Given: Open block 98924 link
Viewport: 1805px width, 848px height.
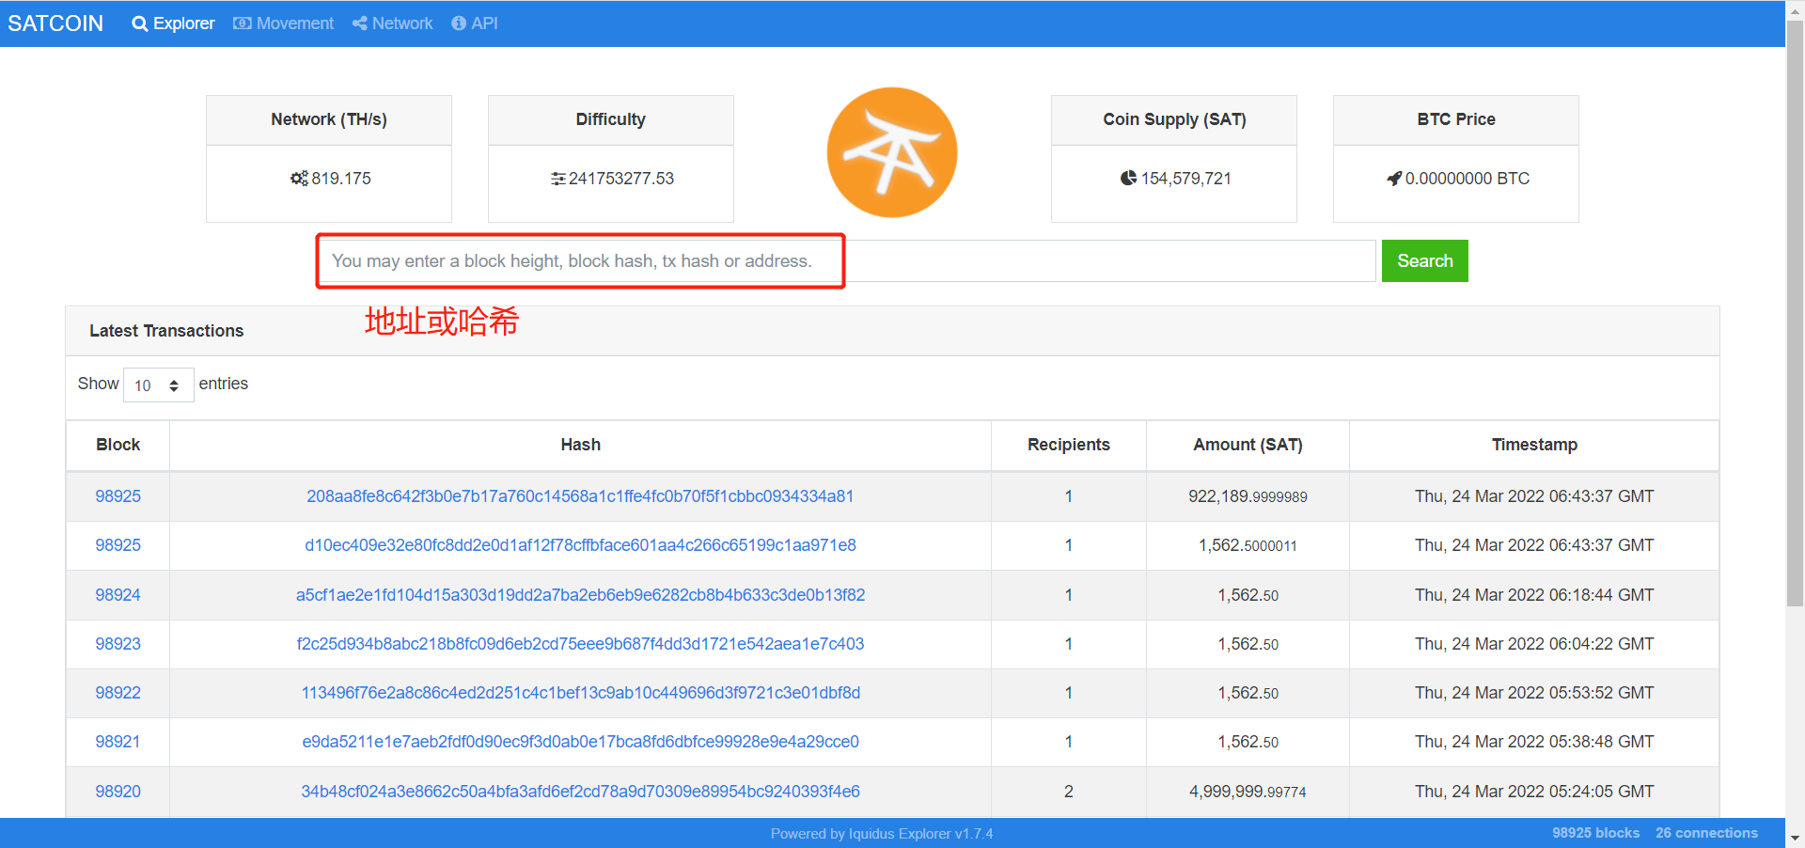Looking at the screenshot, I should [x=118, y=595].
